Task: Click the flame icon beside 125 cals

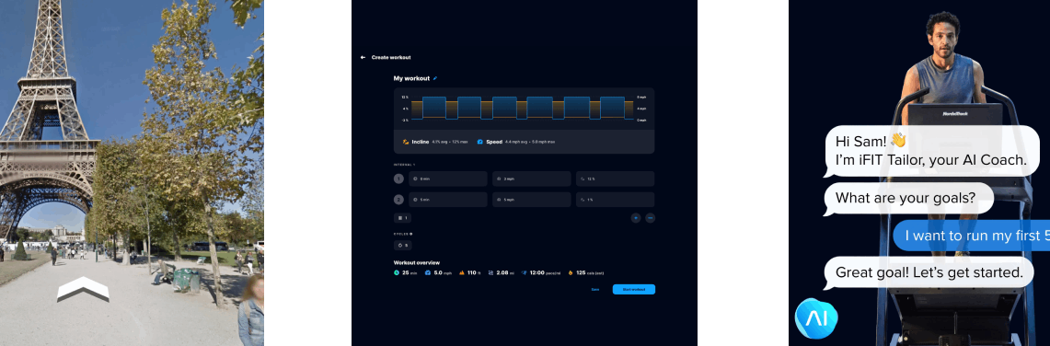Action: (x=570, y=272)
